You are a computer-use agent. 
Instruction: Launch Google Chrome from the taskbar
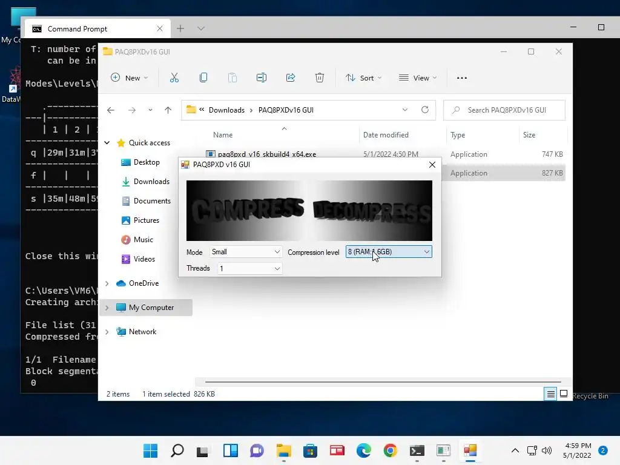click(x=391, y=450)
